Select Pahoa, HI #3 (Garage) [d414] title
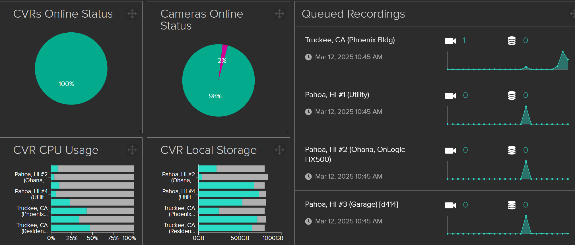 [351, 204]
